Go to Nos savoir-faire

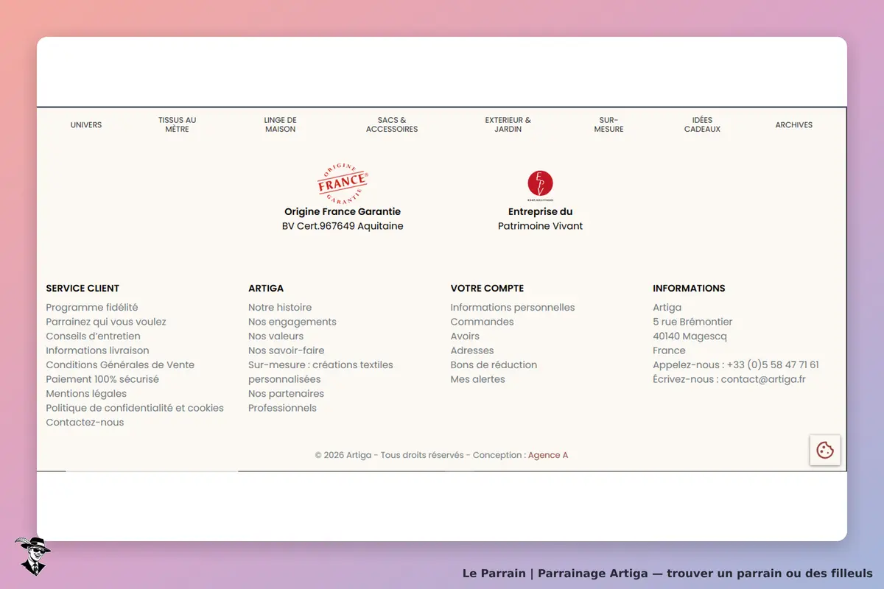(x=287, y=350)
